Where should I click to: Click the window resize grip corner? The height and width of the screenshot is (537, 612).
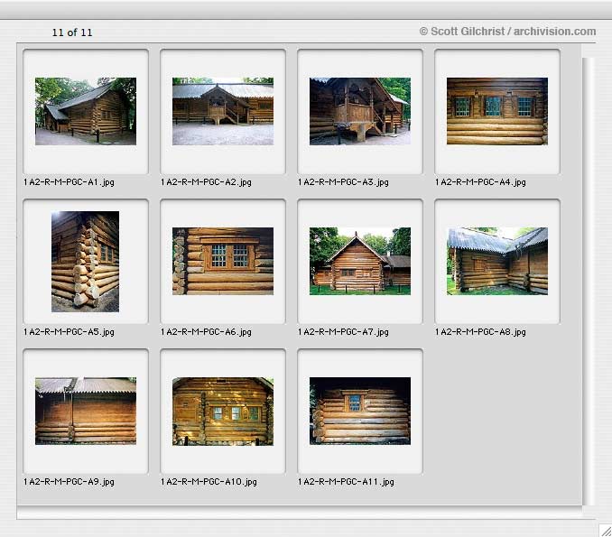[x=606, y=531]
